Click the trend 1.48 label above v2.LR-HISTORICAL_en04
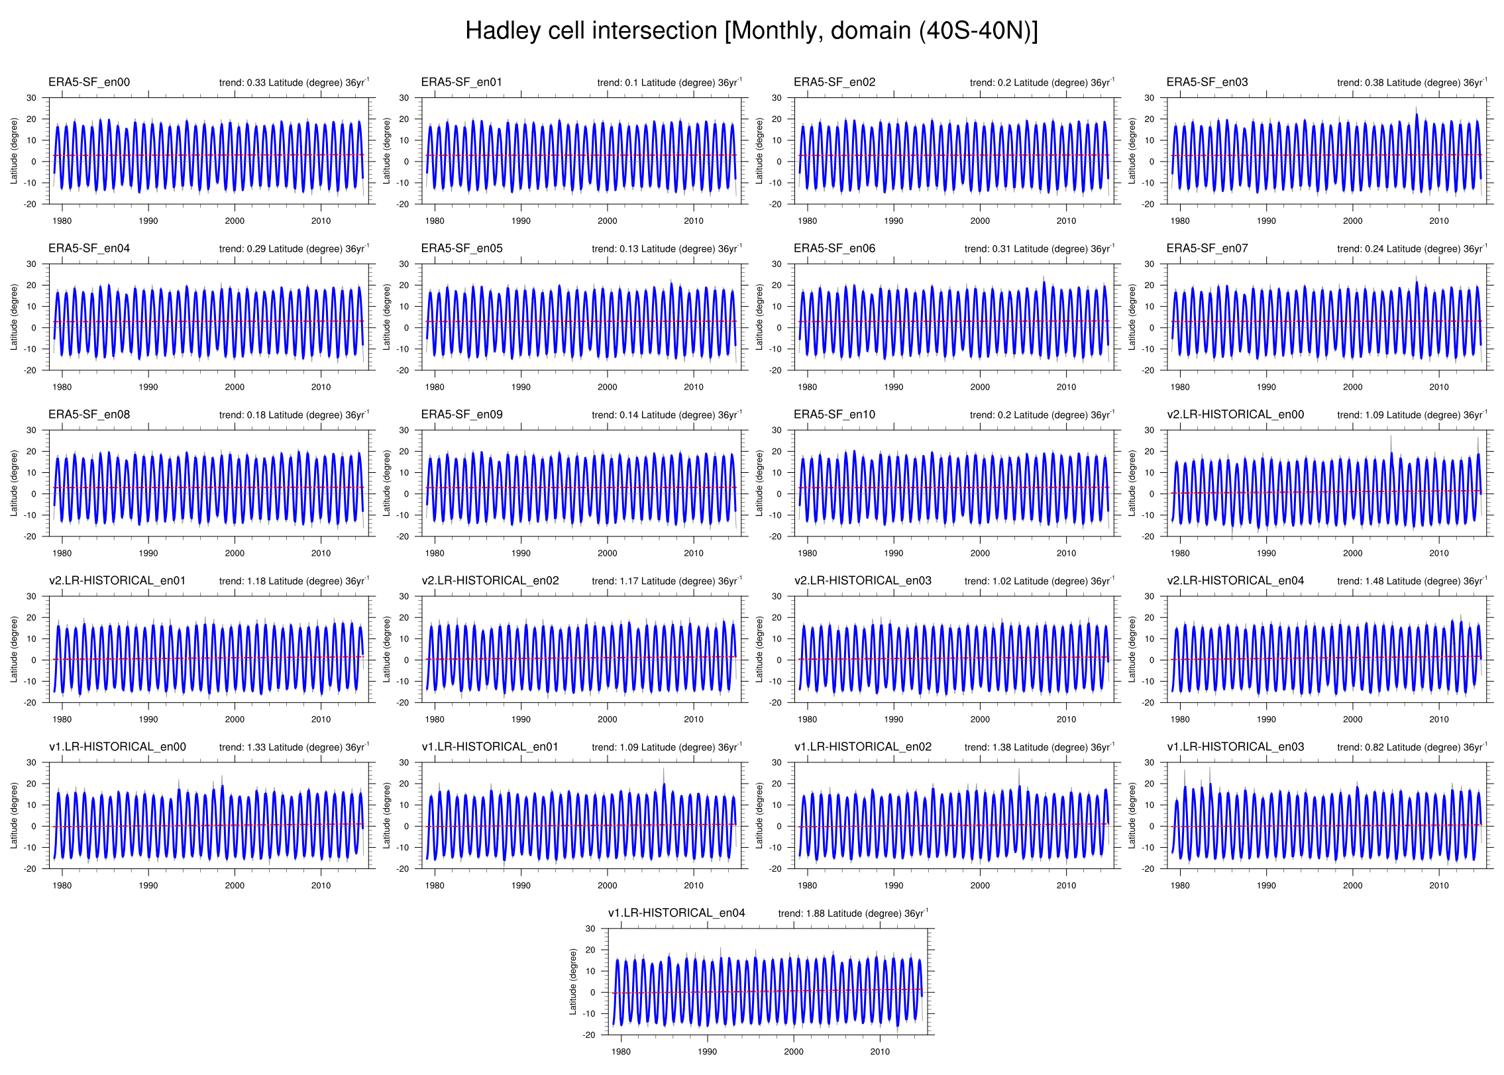Viewport: 1504px width, 1075px height. [x=1411, y=582]
